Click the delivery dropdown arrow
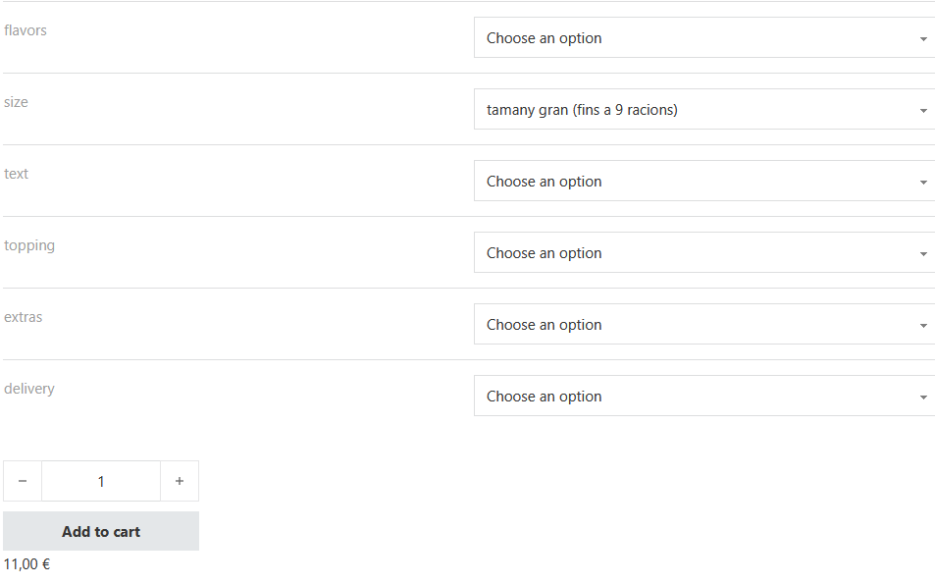Image resolution: width=935 pixels, height=584 pixels. (923, 398)
